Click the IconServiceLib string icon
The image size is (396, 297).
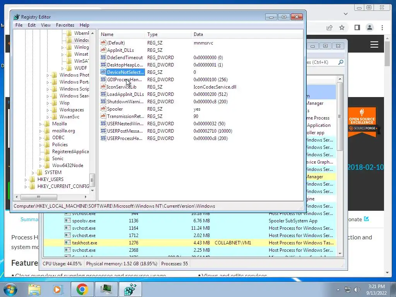click(x=103, y=87)
